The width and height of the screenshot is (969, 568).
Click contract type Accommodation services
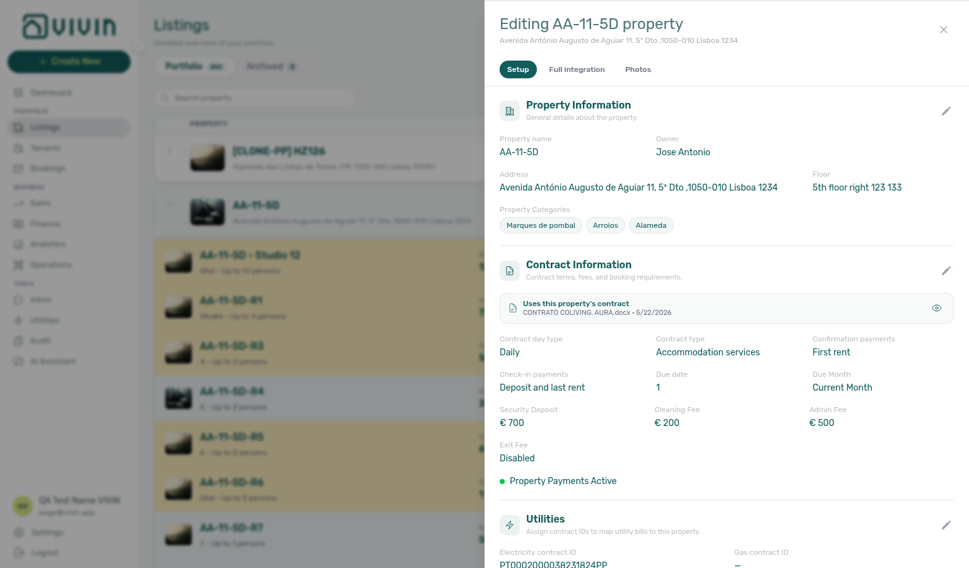pyautogui.click(x=708, y=352)
